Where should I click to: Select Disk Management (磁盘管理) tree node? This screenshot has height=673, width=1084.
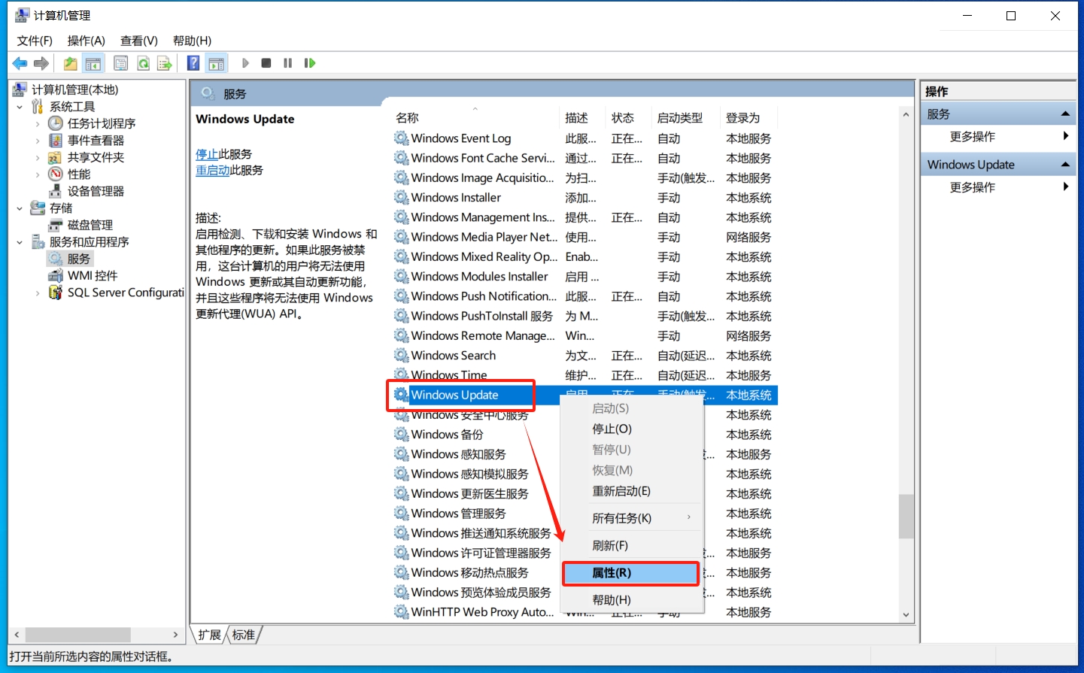click(90, 225)
